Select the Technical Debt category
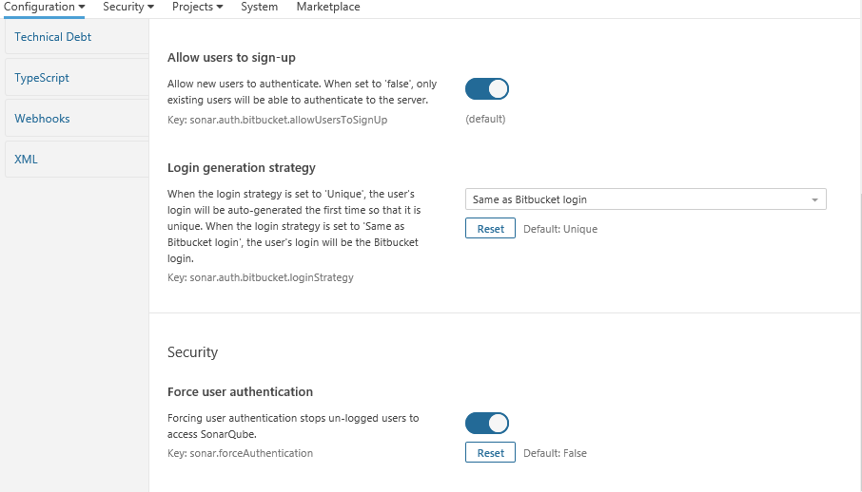 (x=53, y=37)
